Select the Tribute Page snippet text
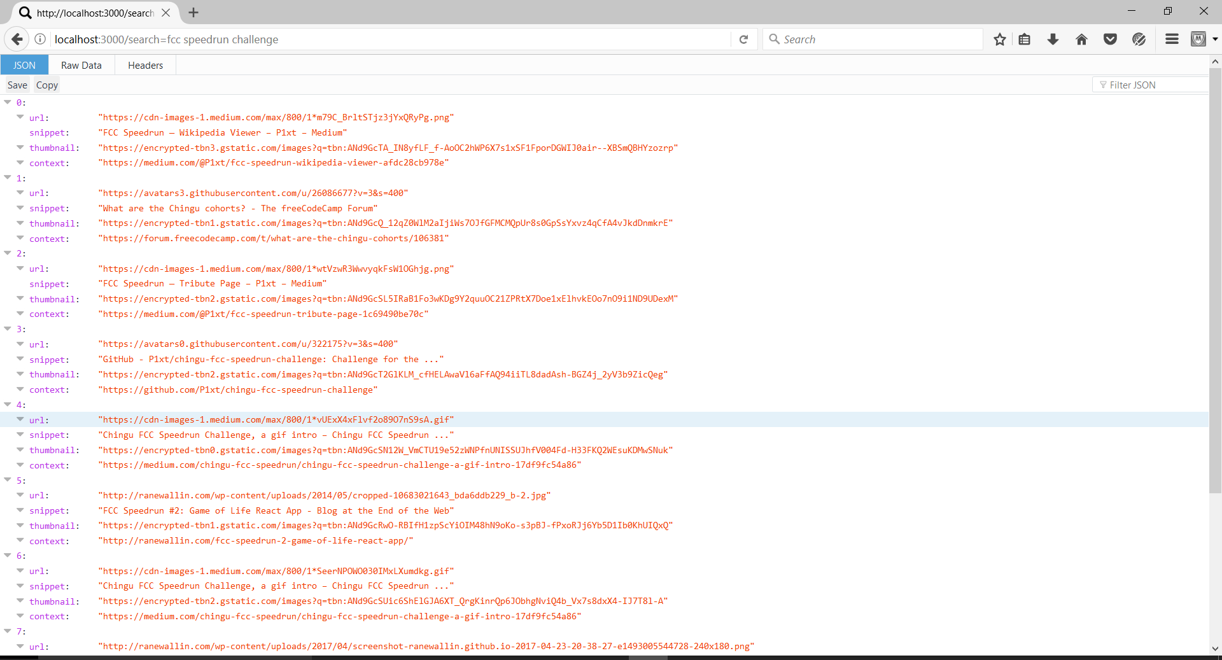 (x=213, y=284)
